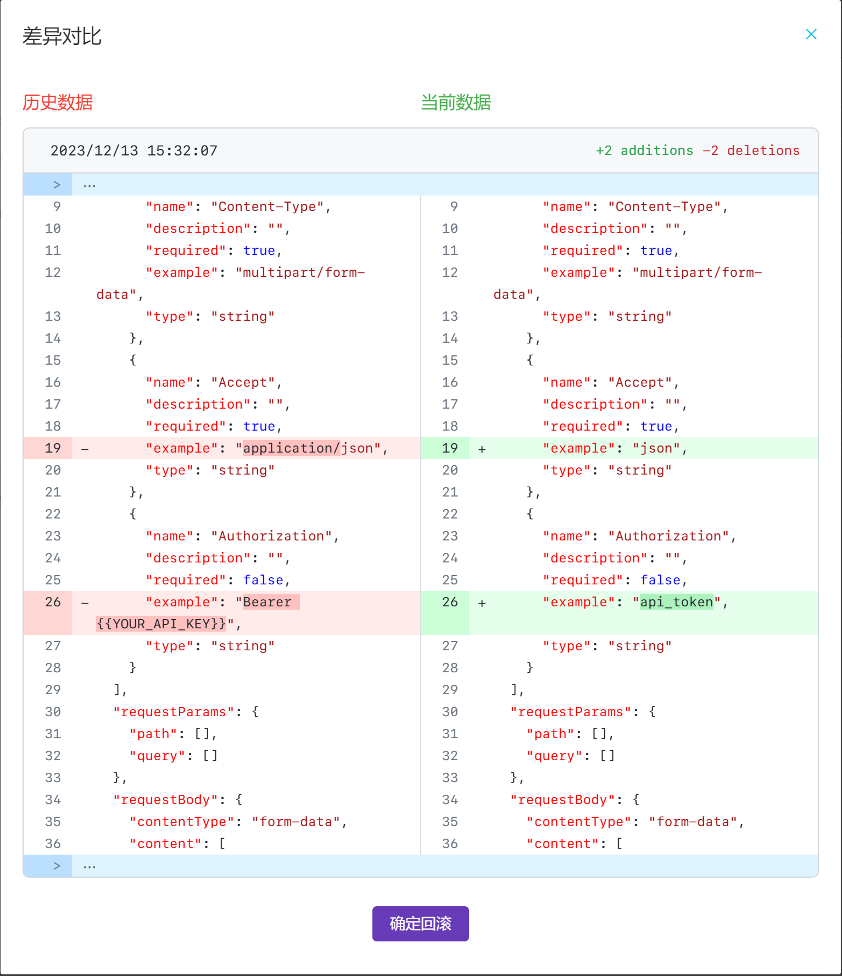Click the top collapsed ellipsis row
Image resolution: width=842 pixels, height=976 pixels.
(445, 185)
